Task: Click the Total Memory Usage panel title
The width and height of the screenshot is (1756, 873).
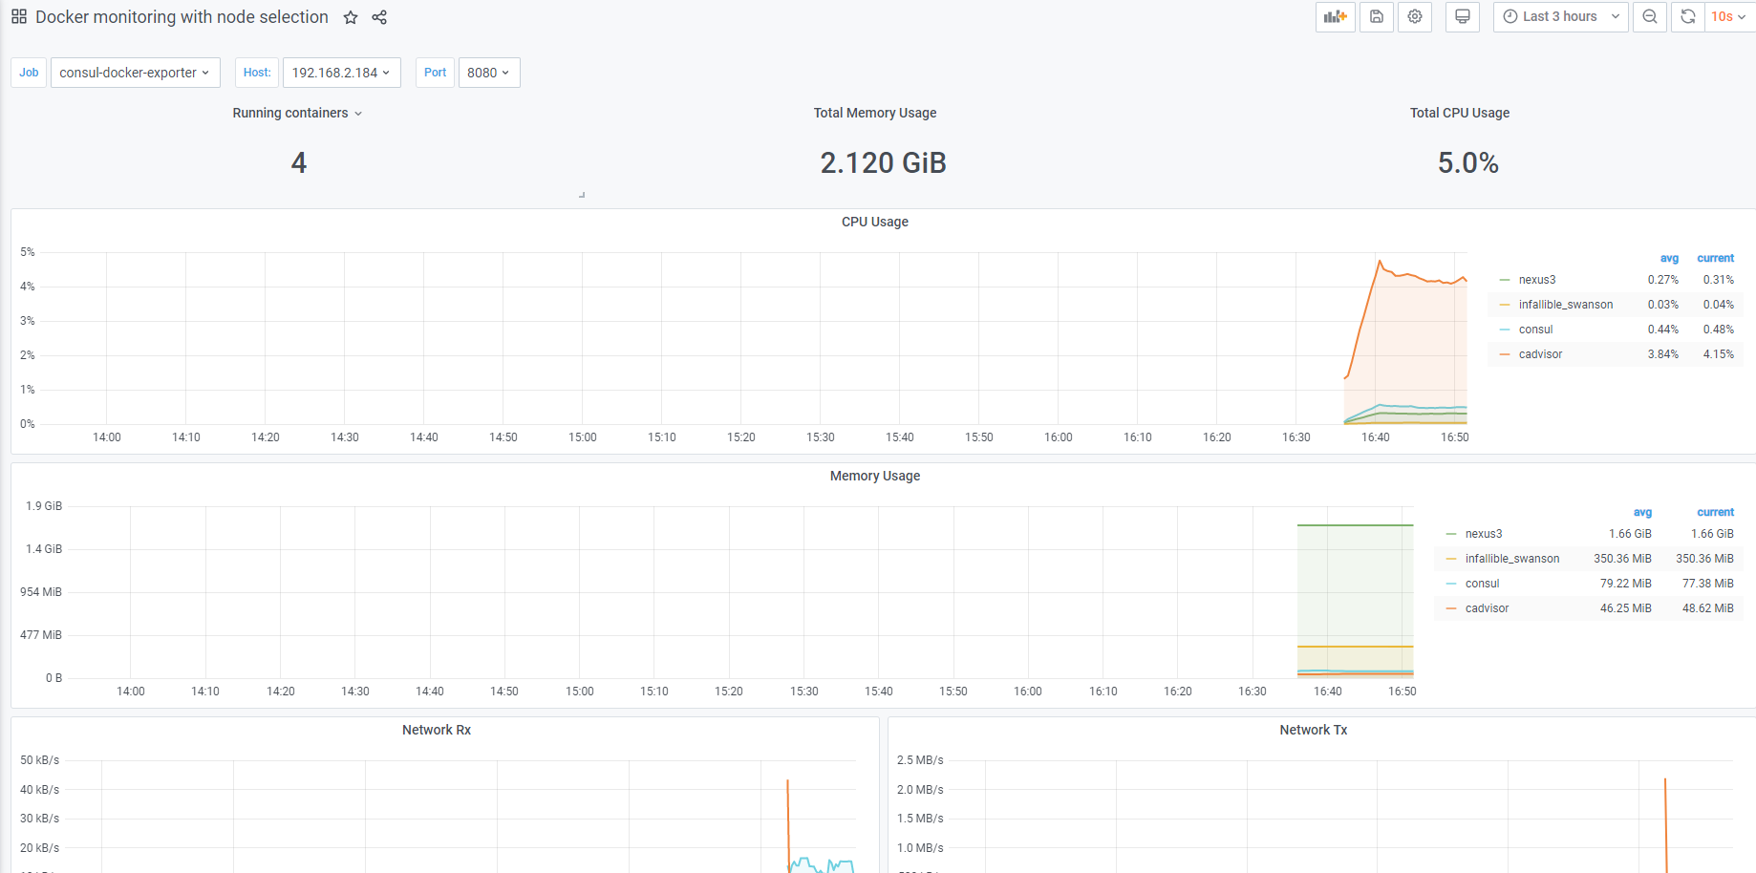Action: (x=875, y=113)
